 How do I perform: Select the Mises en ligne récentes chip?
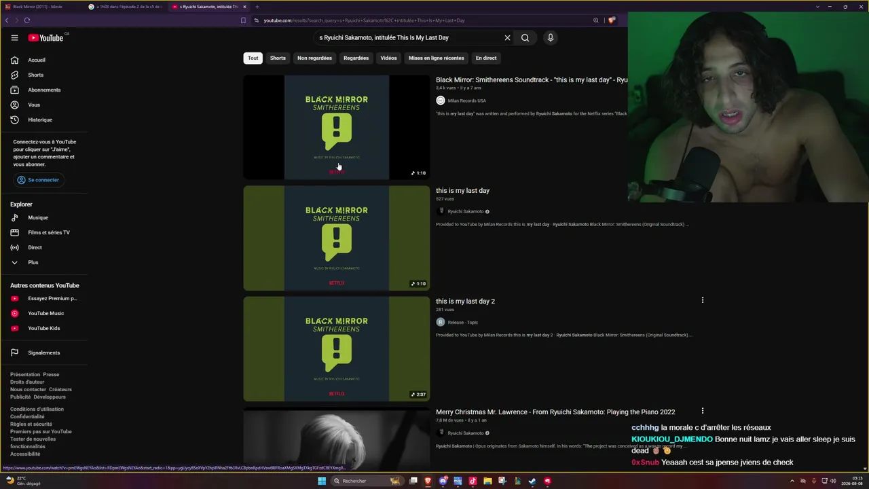click(x=437, y=58)
